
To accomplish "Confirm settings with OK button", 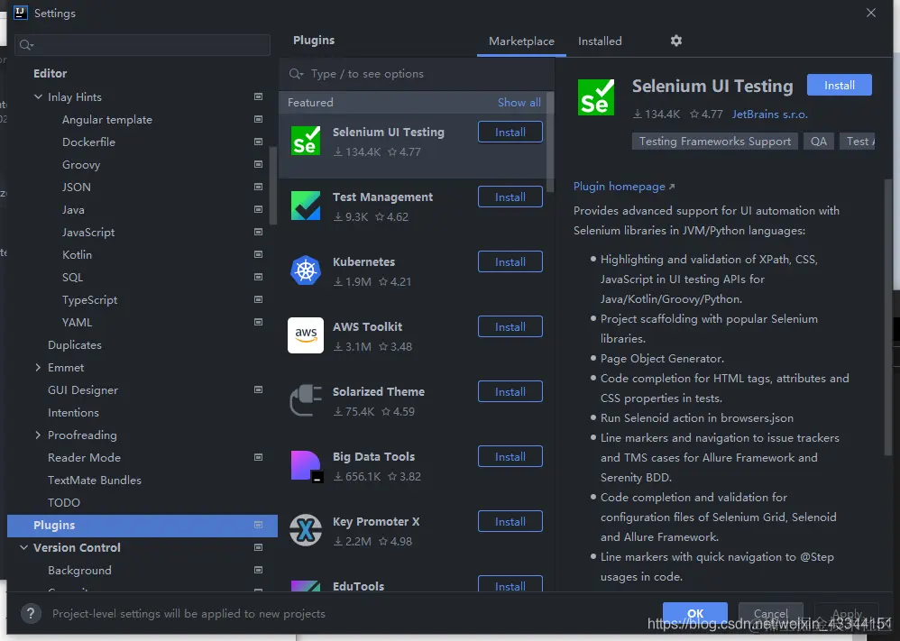I will tap(695, 613).
